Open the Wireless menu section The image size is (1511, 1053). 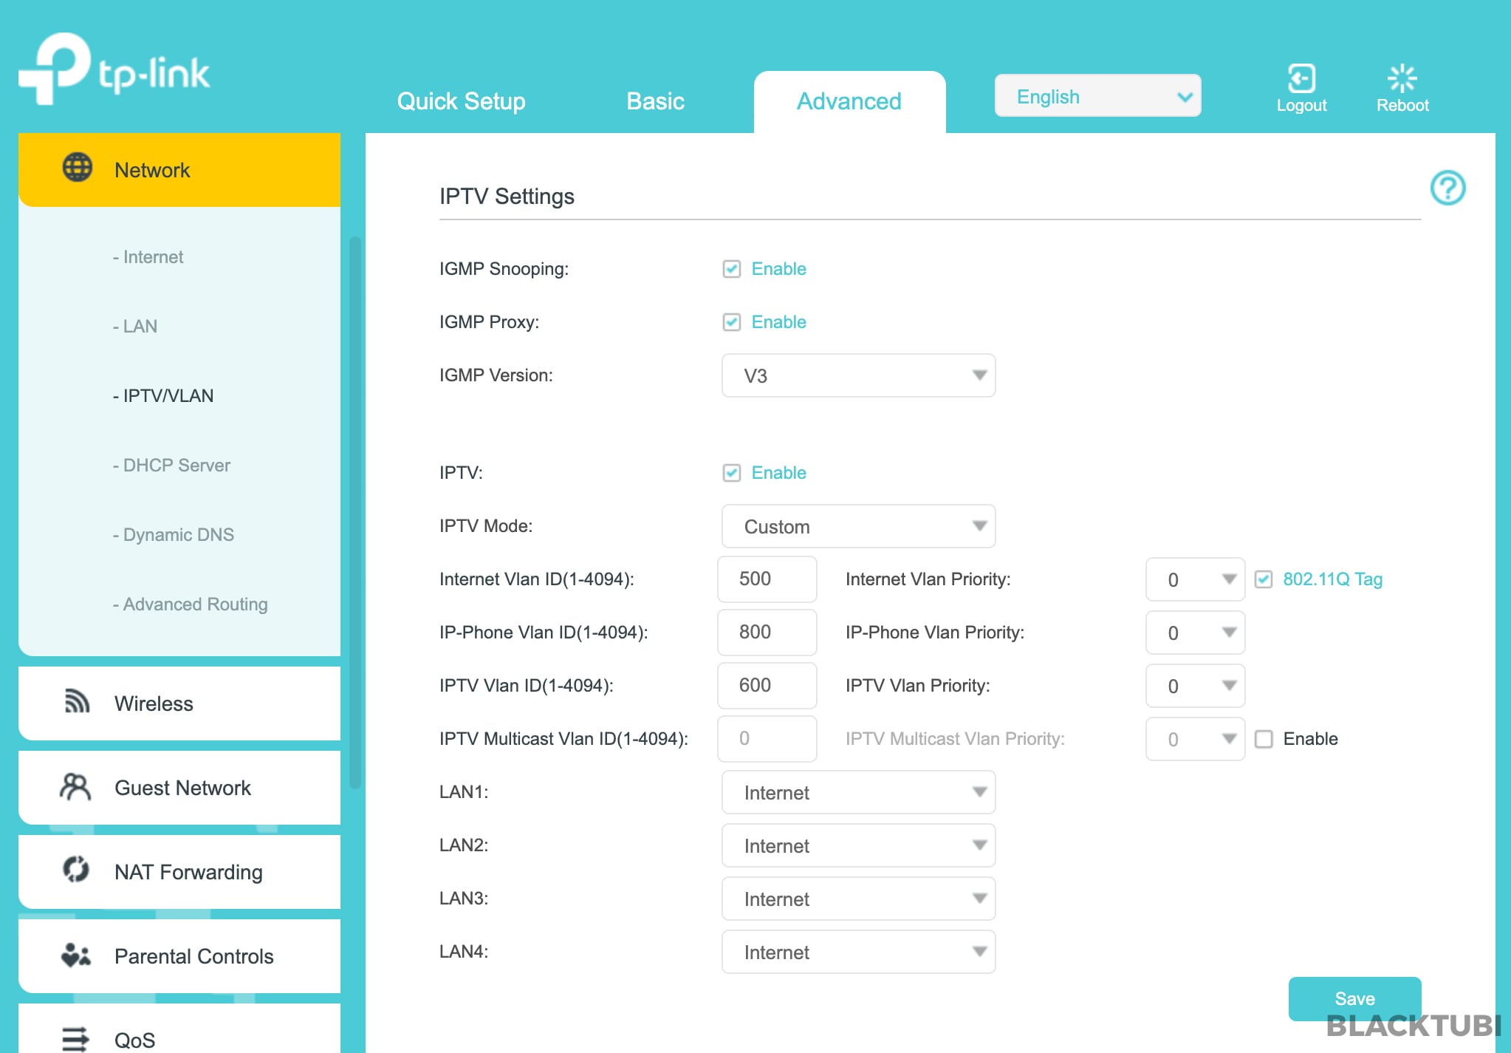[x=179, y=703]
